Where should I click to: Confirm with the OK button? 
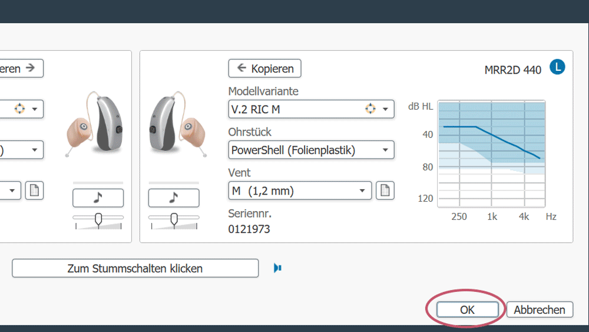tap(467, 310)
